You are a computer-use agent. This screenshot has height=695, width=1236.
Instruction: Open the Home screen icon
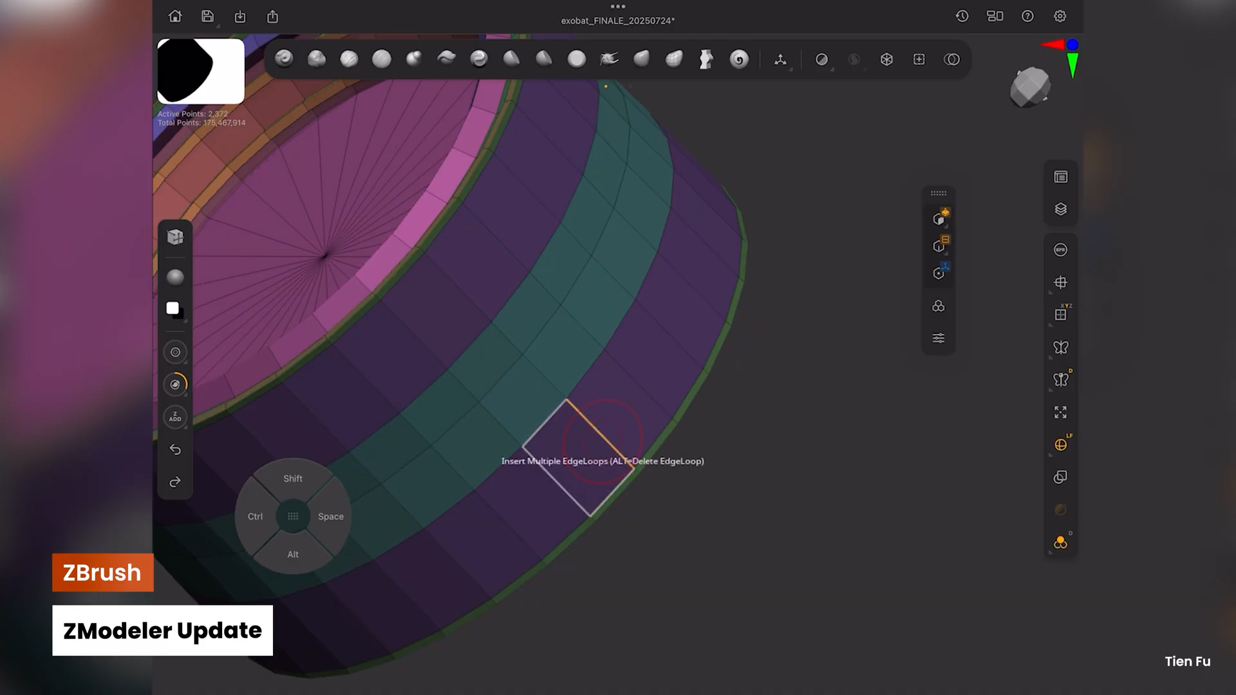pos(175,17)
